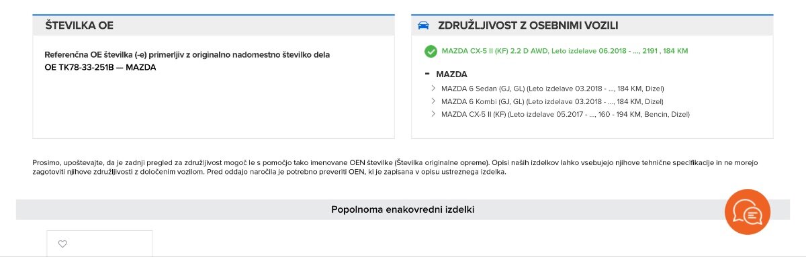Open the orange live chat bubble
806x257 pixels.
tap(748, 212)
